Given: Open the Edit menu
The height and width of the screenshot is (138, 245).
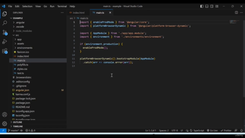Looking at the screenshot, I should 17,6.
